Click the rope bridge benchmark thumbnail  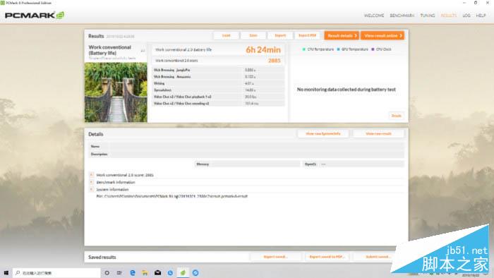tap(116, 92)
